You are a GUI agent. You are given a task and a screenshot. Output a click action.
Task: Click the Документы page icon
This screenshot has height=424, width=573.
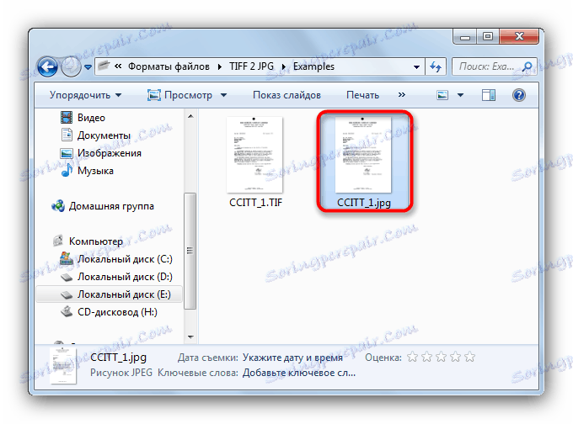point(67,135)
